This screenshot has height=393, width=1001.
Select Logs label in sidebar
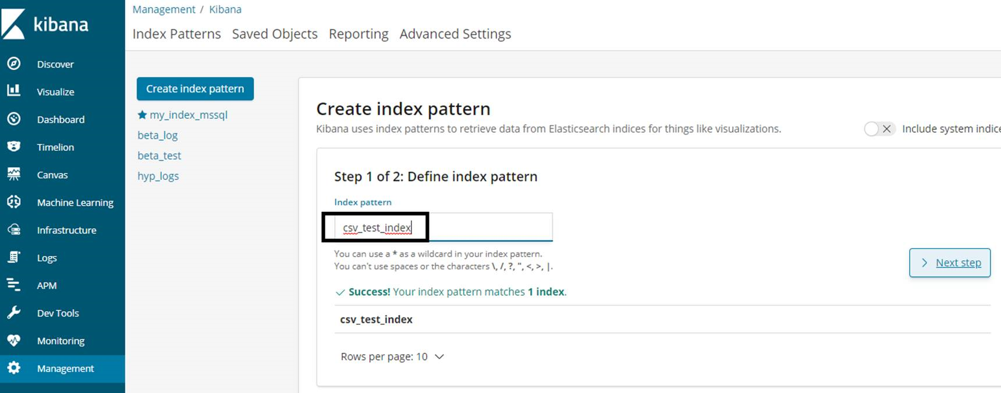(47, 258)
